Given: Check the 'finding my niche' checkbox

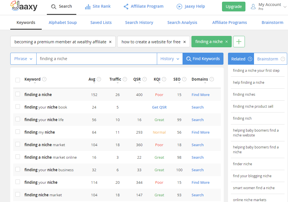Looking at the screenshot, I should [x=18, y=132].
